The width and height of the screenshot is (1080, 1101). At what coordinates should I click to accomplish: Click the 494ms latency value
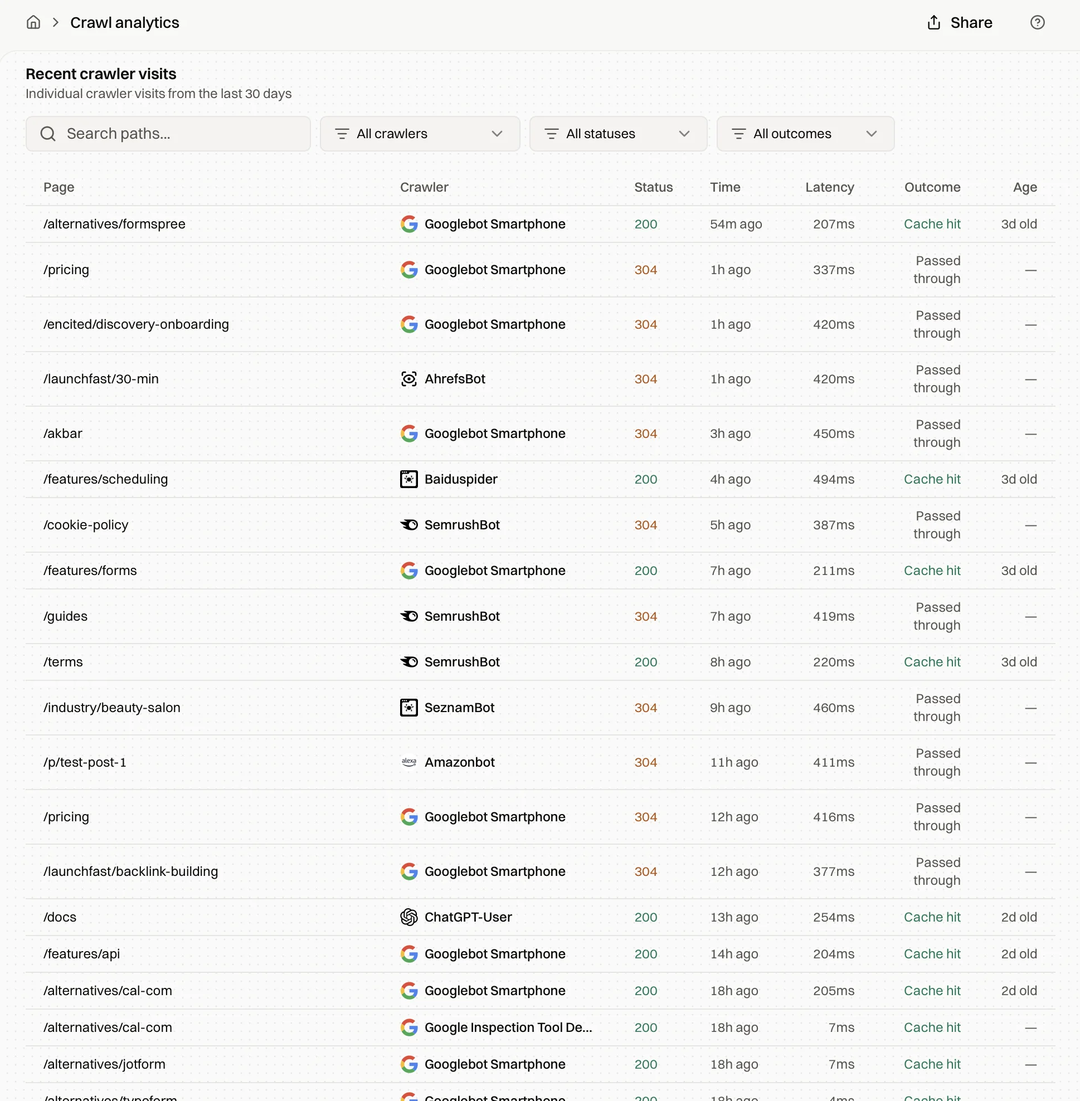833,479
